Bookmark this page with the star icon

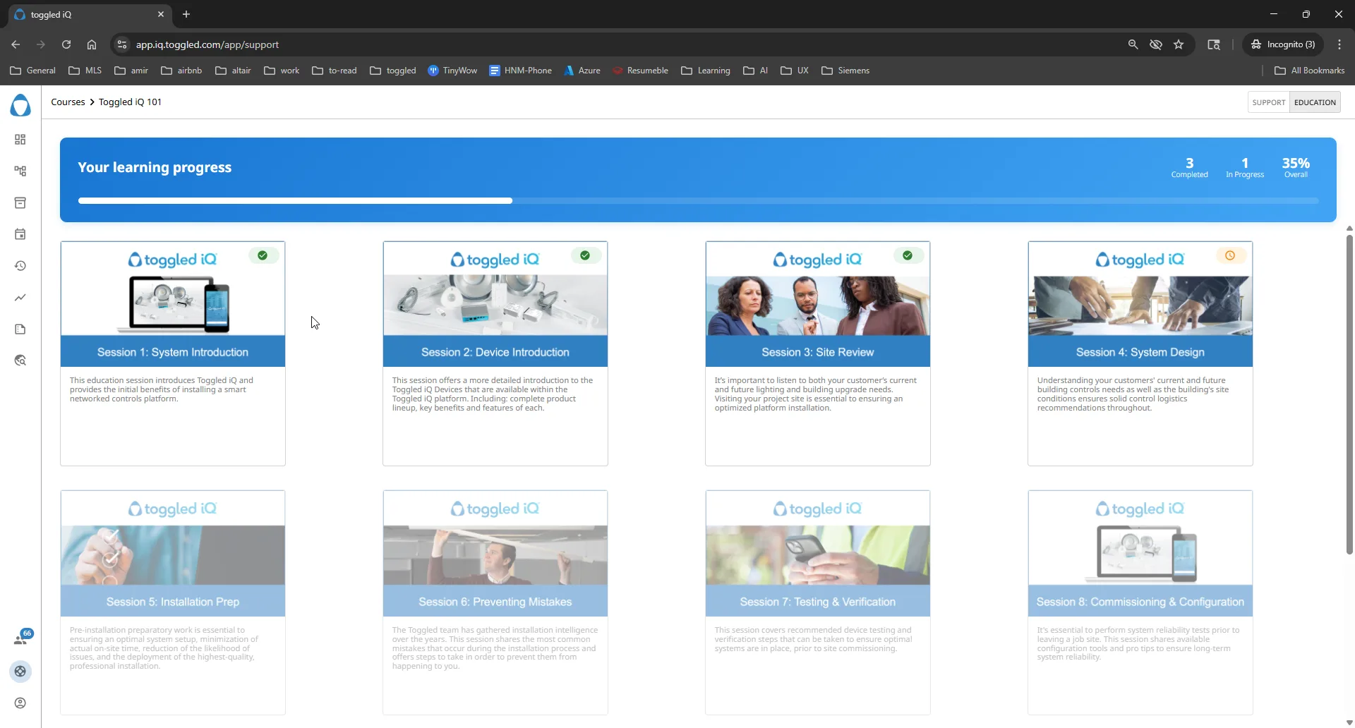(x=1179, y=44)
